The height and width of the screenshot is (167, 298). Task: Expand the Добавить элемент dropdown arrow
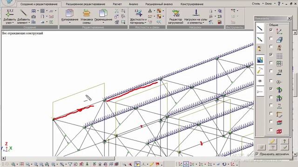tap(29, 23)
